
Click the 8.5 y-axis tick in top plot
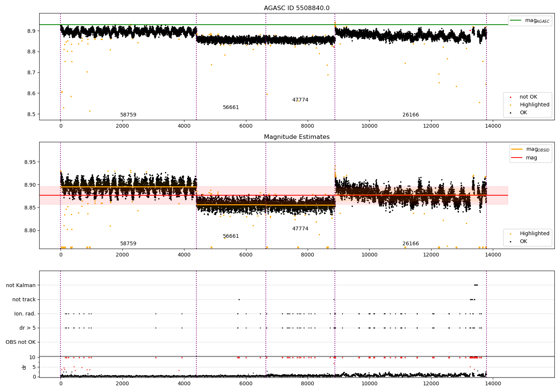point(31,114)
